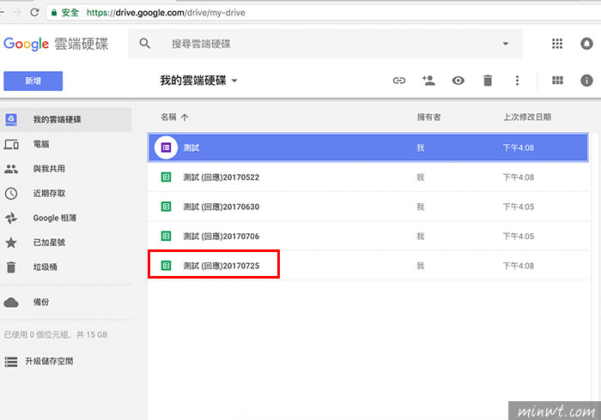Click the secure lock icon in address bar
Image resolution: width=601 pixels, height=420 pixels.
click(x=54, y=13)
